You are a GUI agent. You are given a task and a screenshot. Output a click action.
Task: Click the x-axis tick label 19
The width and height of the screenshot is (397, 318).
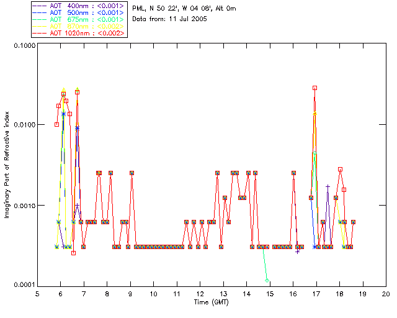[x=363, y=294]
